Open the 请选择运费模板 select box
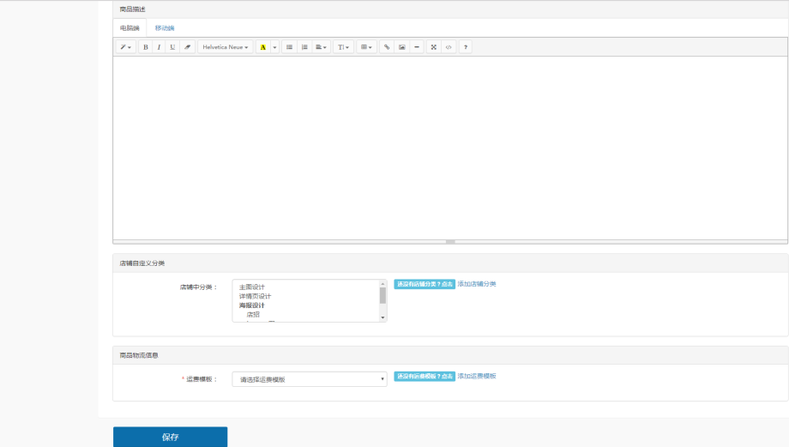 (x=309, y=379)
